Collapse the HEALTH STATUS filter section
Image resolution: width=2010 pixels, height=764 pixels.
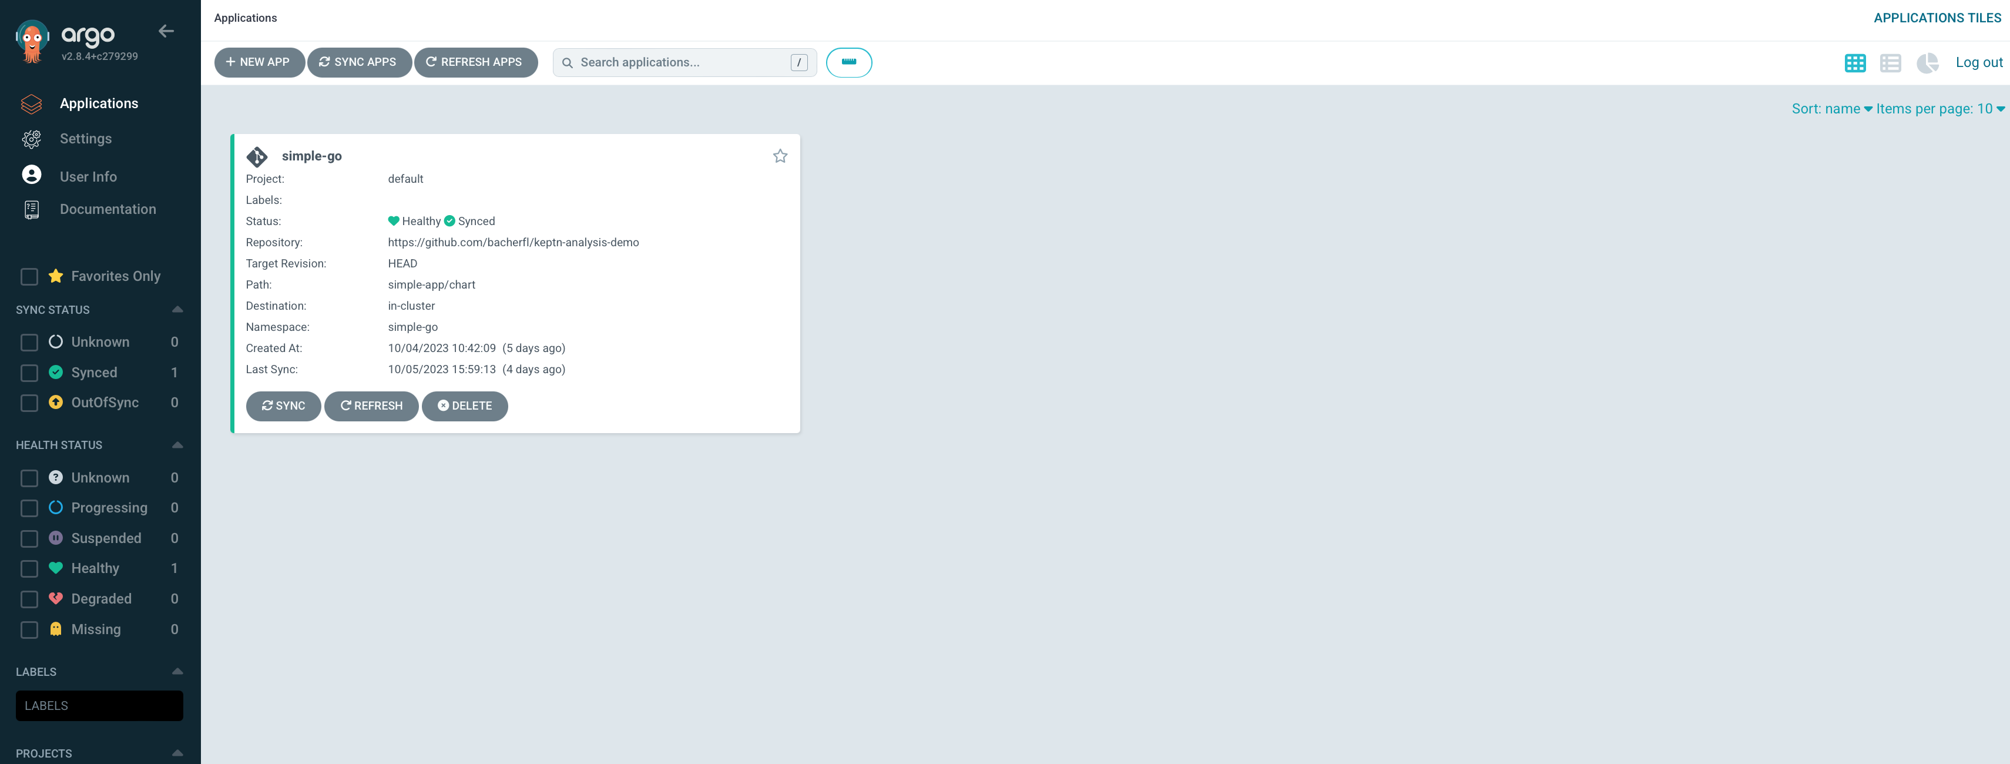pos(177,446)
